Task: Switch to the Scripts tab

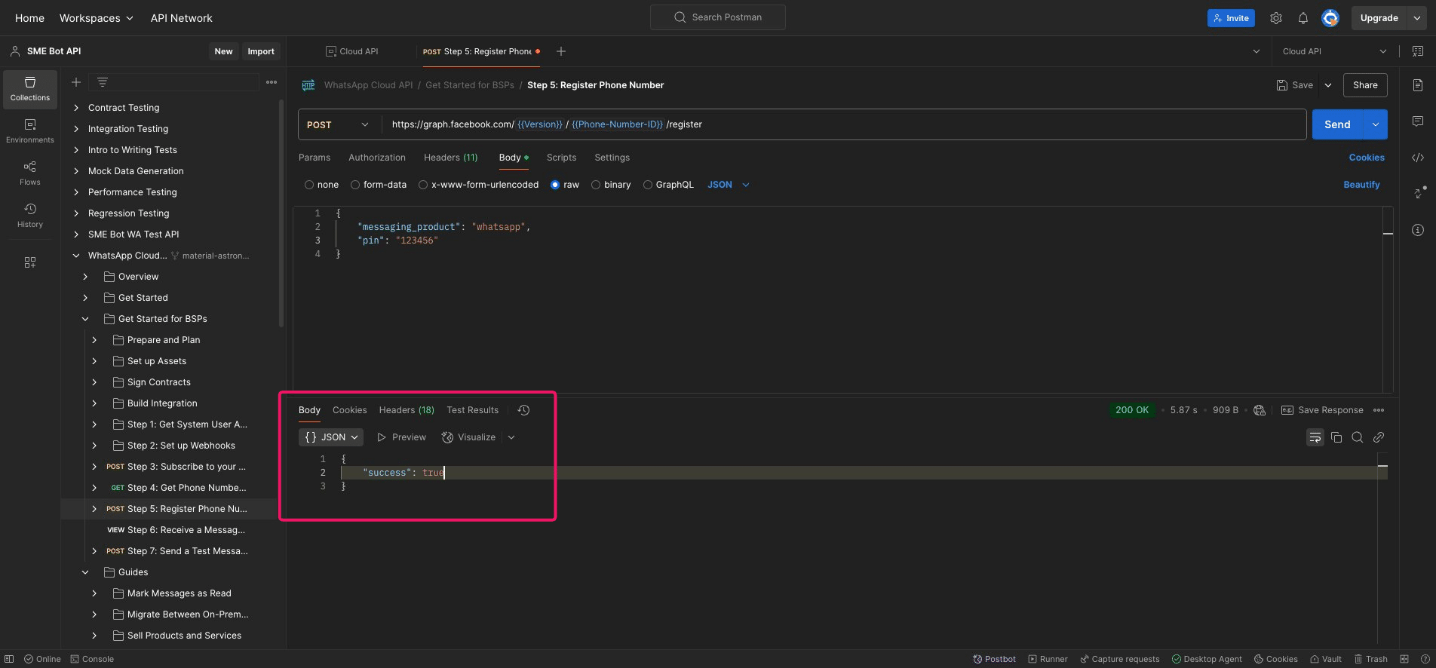Action: pos(562,158)
